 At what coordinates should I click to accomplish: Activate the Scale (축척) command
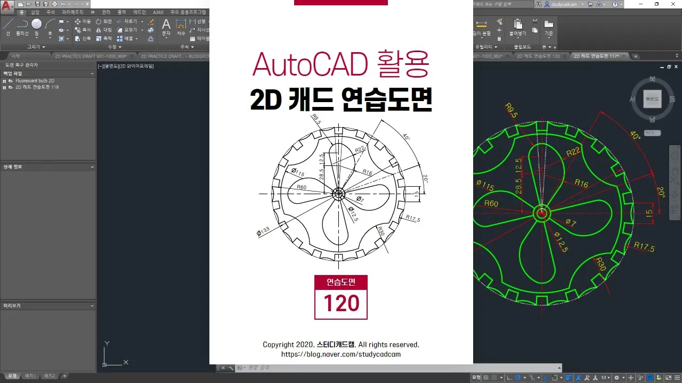[x=104, y=38]
